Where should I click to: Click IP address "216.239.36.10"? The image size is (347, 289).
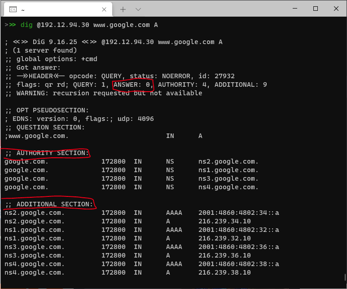click(224, 255)
